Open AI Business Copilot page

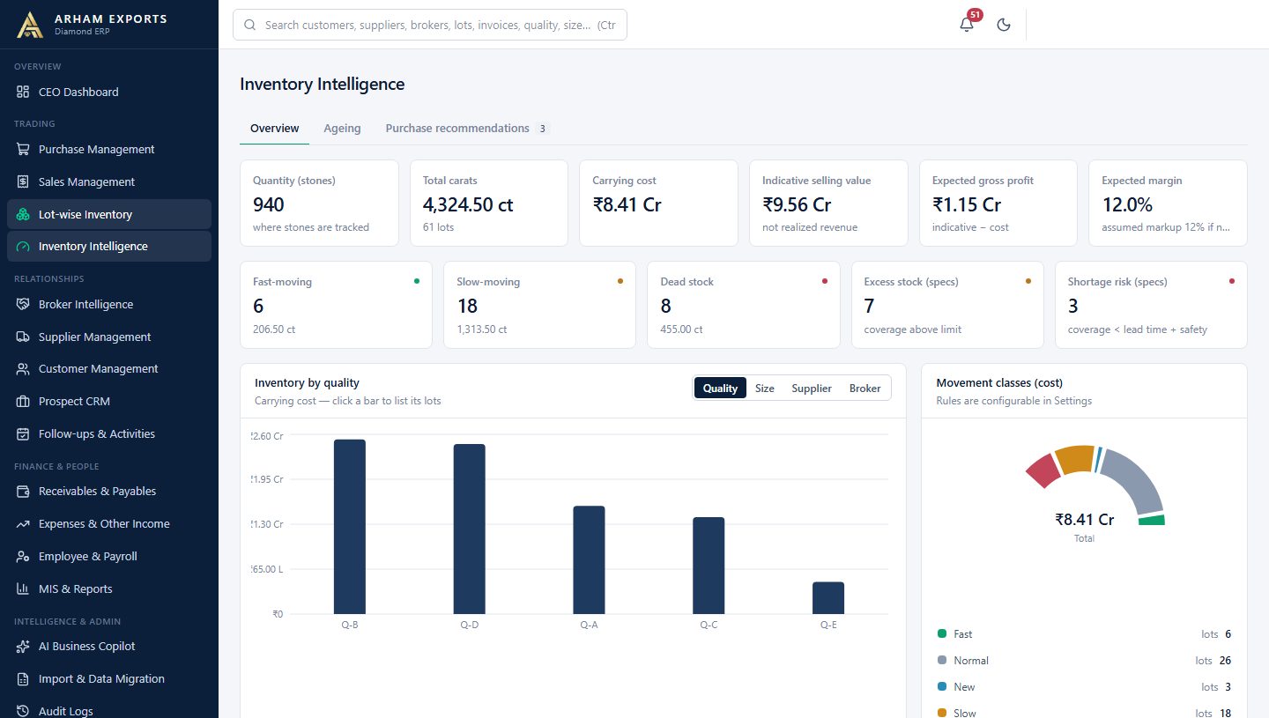pyautogui.click(x=109, y=646)
